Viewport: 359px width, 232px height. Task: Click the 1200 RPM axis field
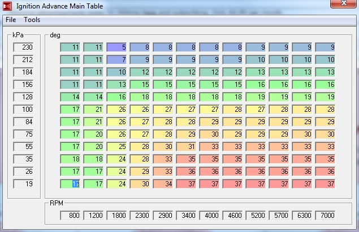pyautogui.click(x=93, y=215)
